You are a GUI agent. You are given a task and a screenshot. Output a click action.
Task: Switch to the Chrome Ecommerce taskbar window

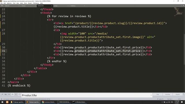click(x=48, y=102)
